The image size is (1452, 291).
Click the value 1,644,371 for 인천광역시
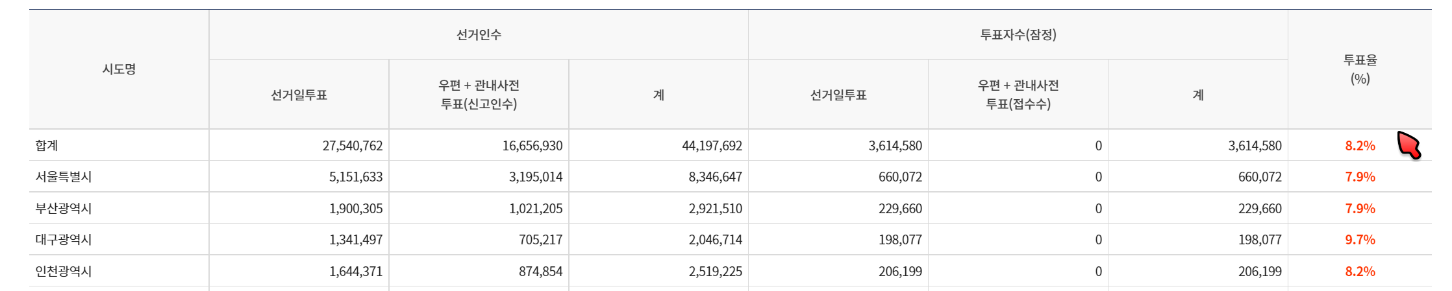356,272
